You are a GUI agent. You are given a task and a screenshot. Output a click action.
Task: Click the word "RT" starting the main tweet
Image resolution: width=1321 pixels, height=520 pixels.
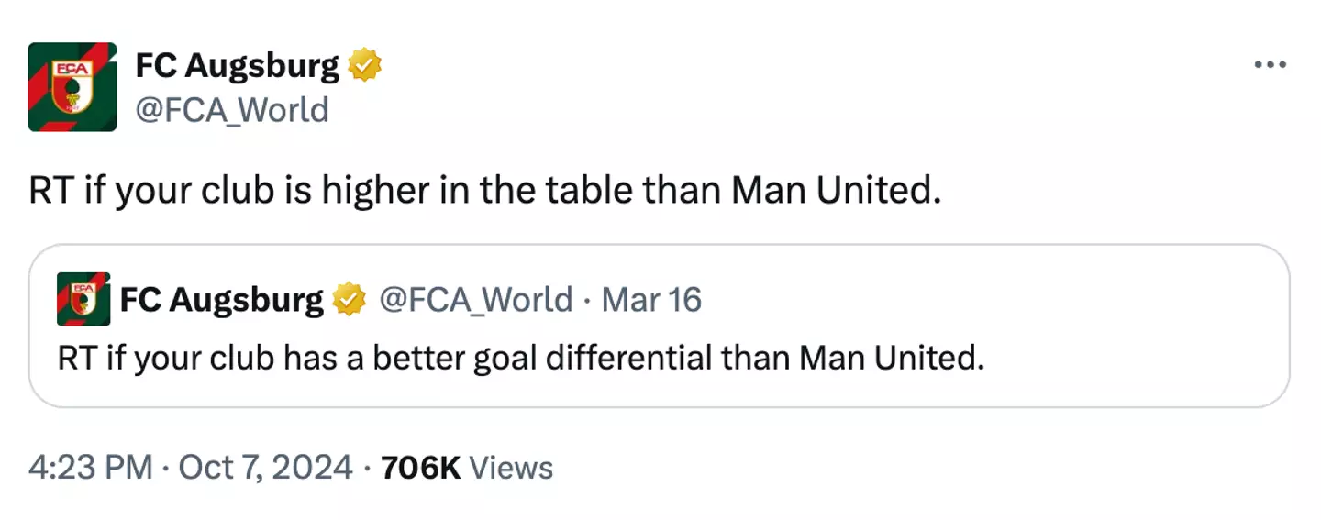coord(51,191)
